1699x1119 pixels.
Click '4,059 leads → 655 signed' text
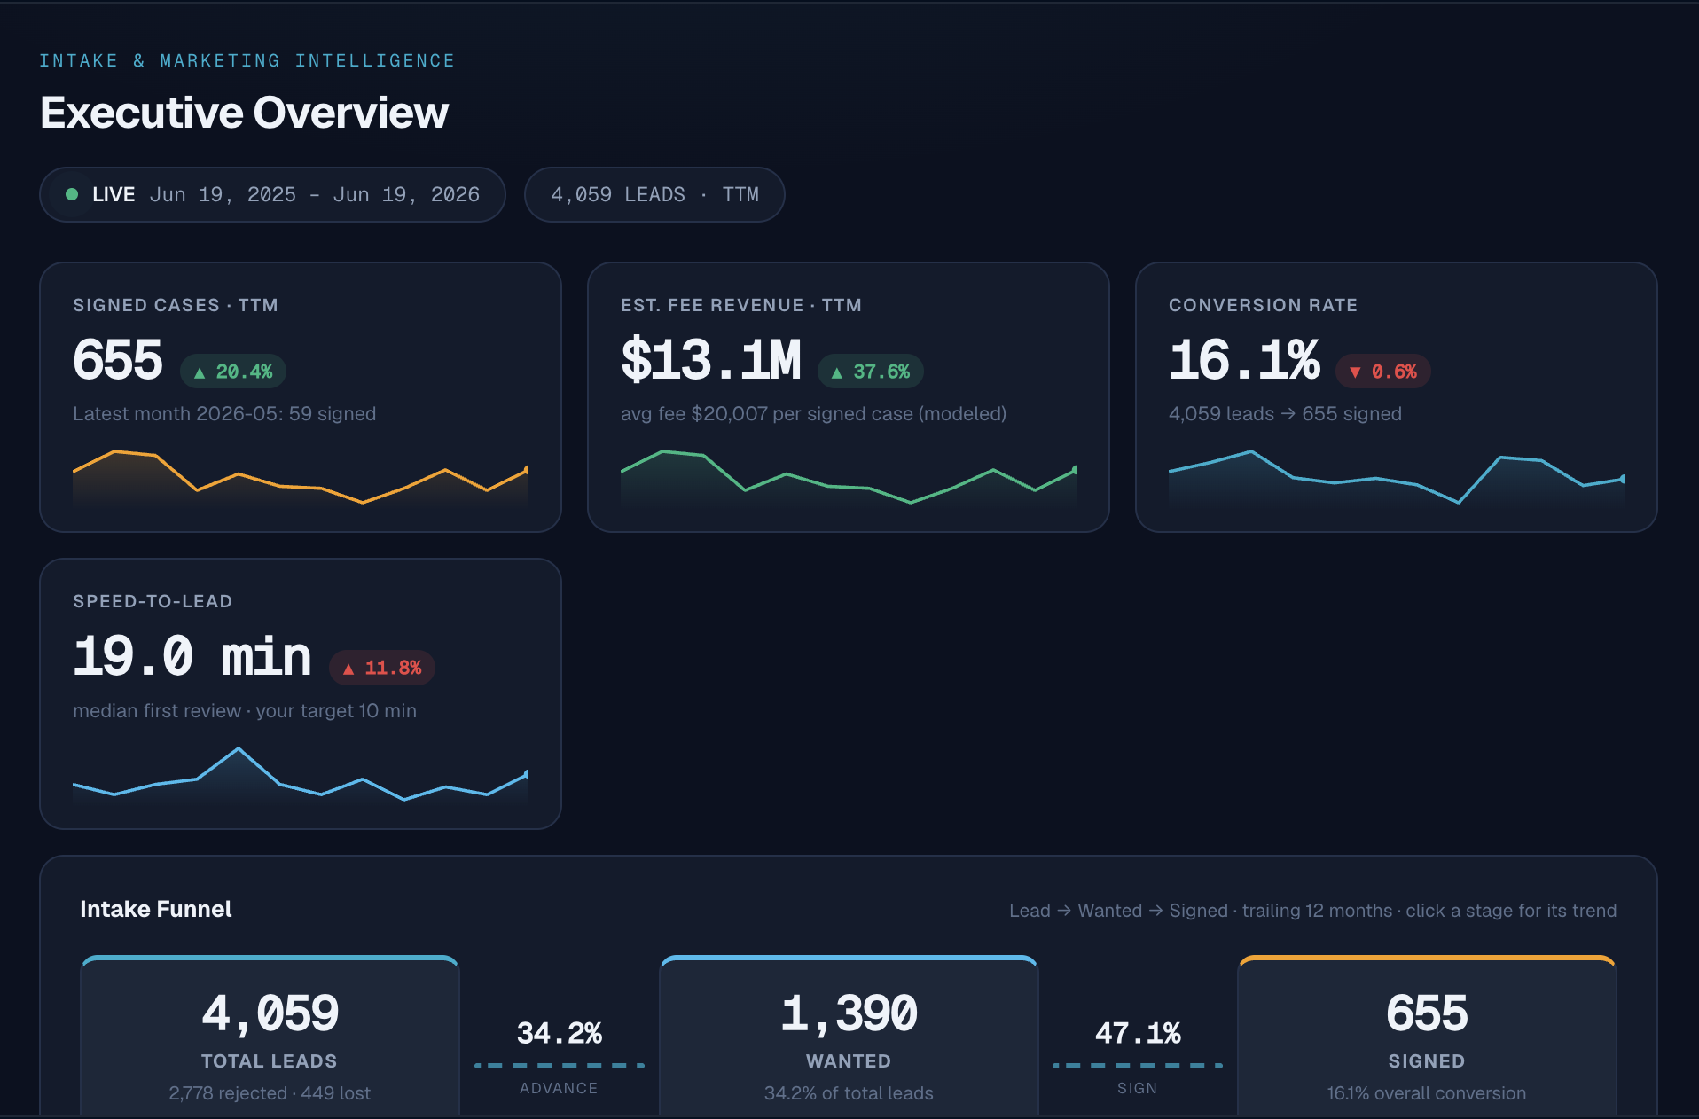[x=1285, y=414]
